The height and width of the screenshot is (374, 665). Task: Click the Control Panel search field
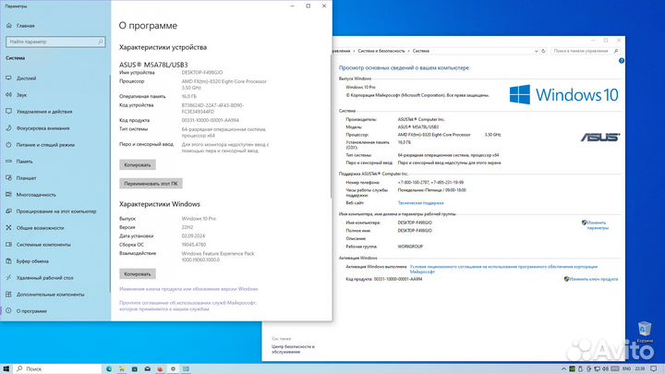[x=586, y=51]
